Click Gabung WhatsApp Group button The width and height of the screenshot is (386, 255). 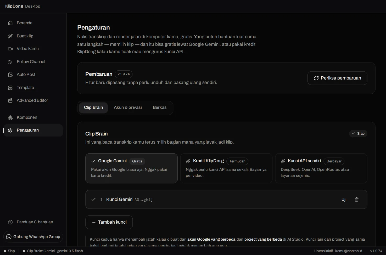33,237
